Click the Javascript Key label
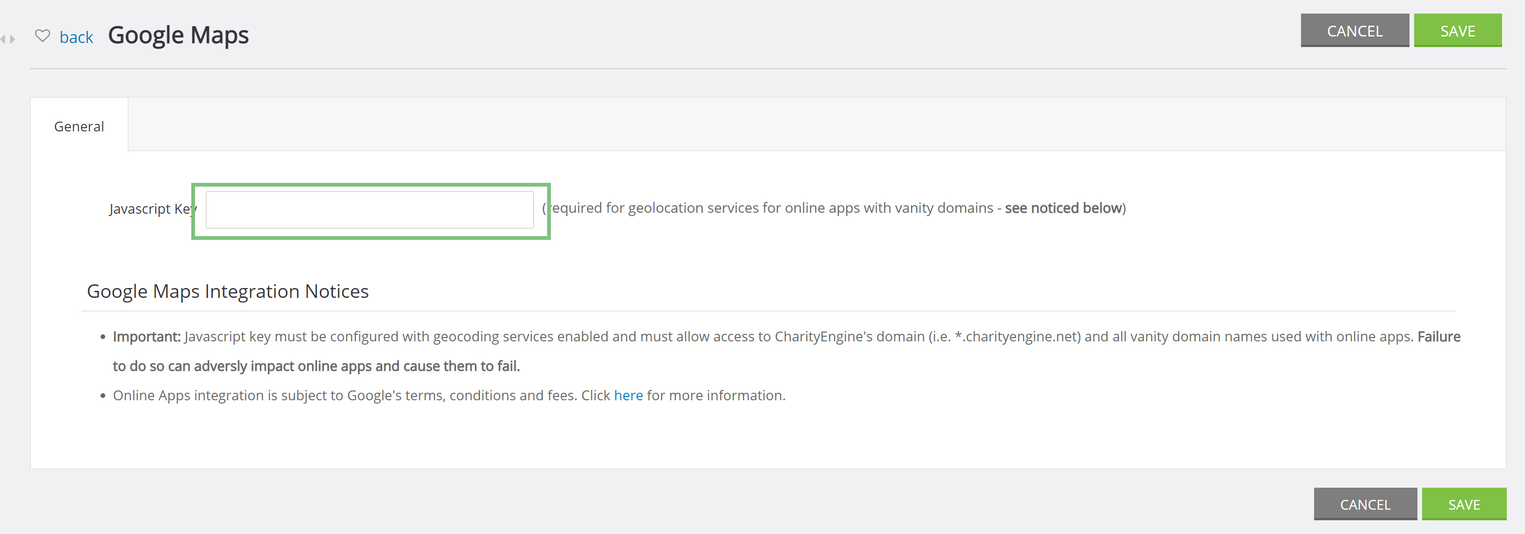This screenshot has width=1525, height=534. [152, 209]
